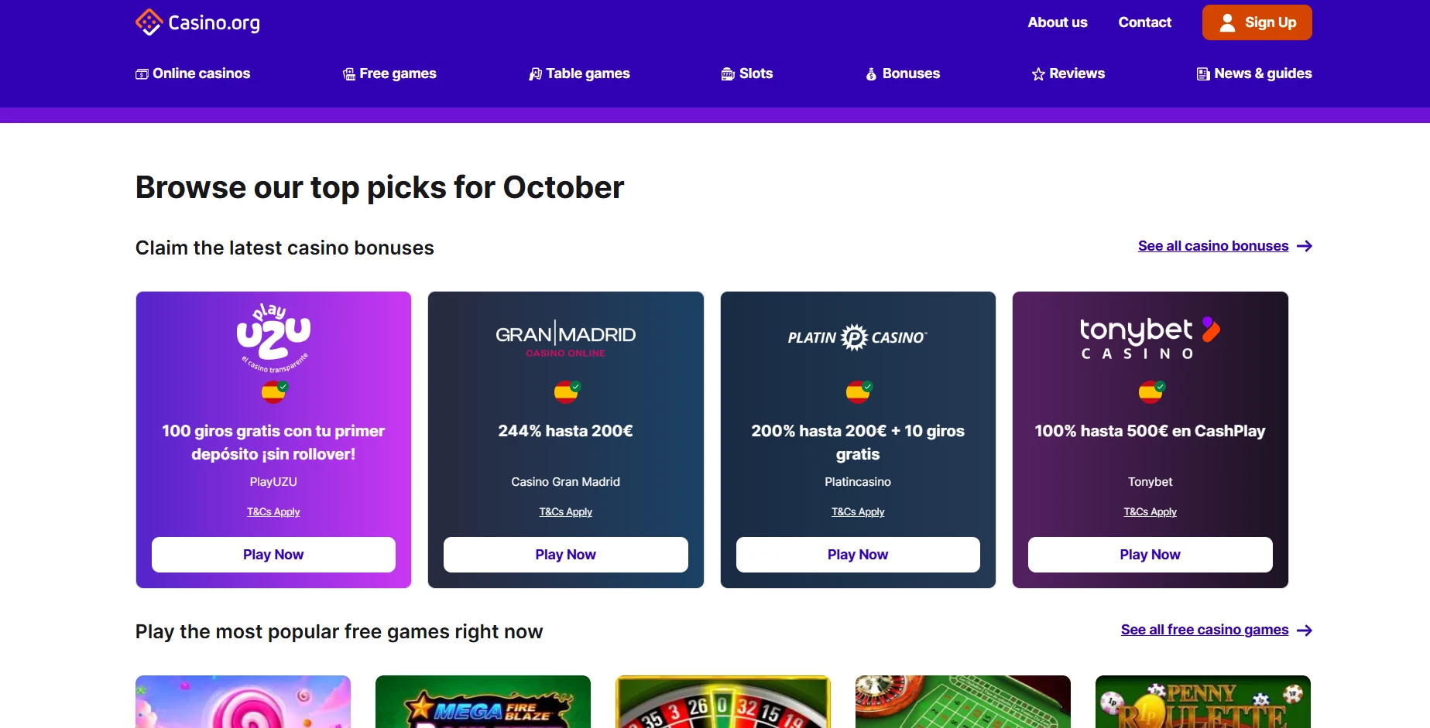Click the arrow next to See all casino bonuses
The width and height of the screenshot is (1430, 728).
point(1305,246)
